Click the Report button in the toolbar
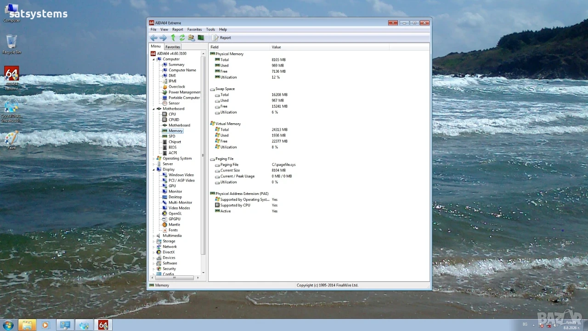Viewport: 588px width, 331px height. (x=221, y=38)
